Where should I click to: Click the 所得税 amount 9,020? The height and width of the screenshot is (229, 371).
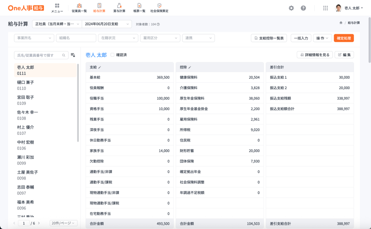click(x=255, y=130)
